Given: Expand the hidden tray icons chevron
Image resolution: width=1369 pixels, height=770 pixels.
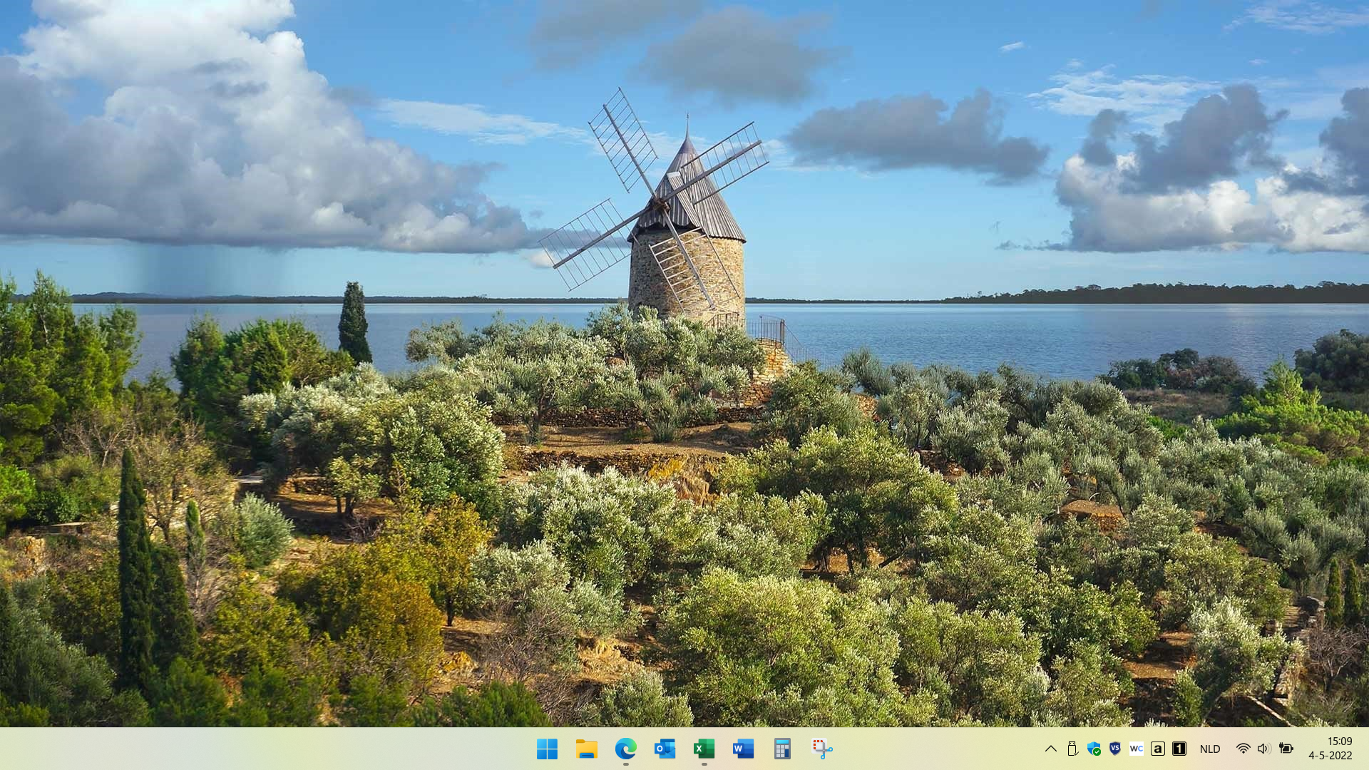Looking at the screenshot, I should pos(1050,749).
